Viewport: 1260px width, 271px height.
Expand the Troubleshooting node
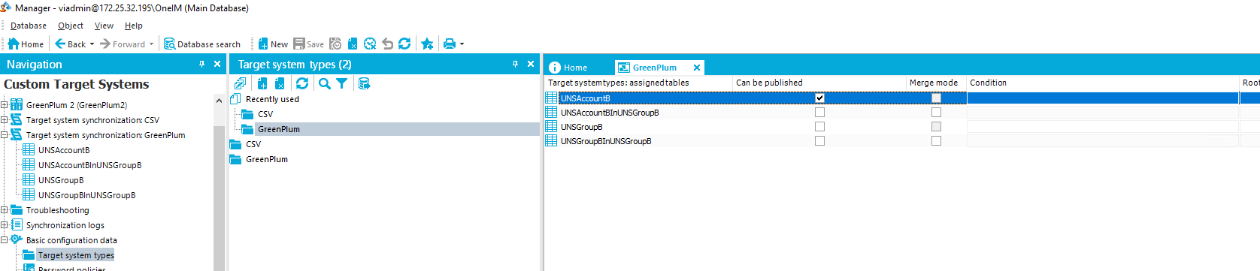click(x=5, y=210)
